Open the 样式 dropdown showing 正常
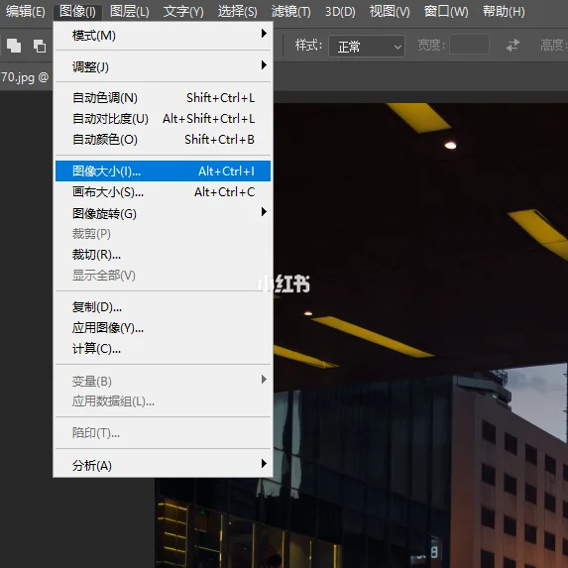Screen dimensions: 568x568 [x=366, y=46]
